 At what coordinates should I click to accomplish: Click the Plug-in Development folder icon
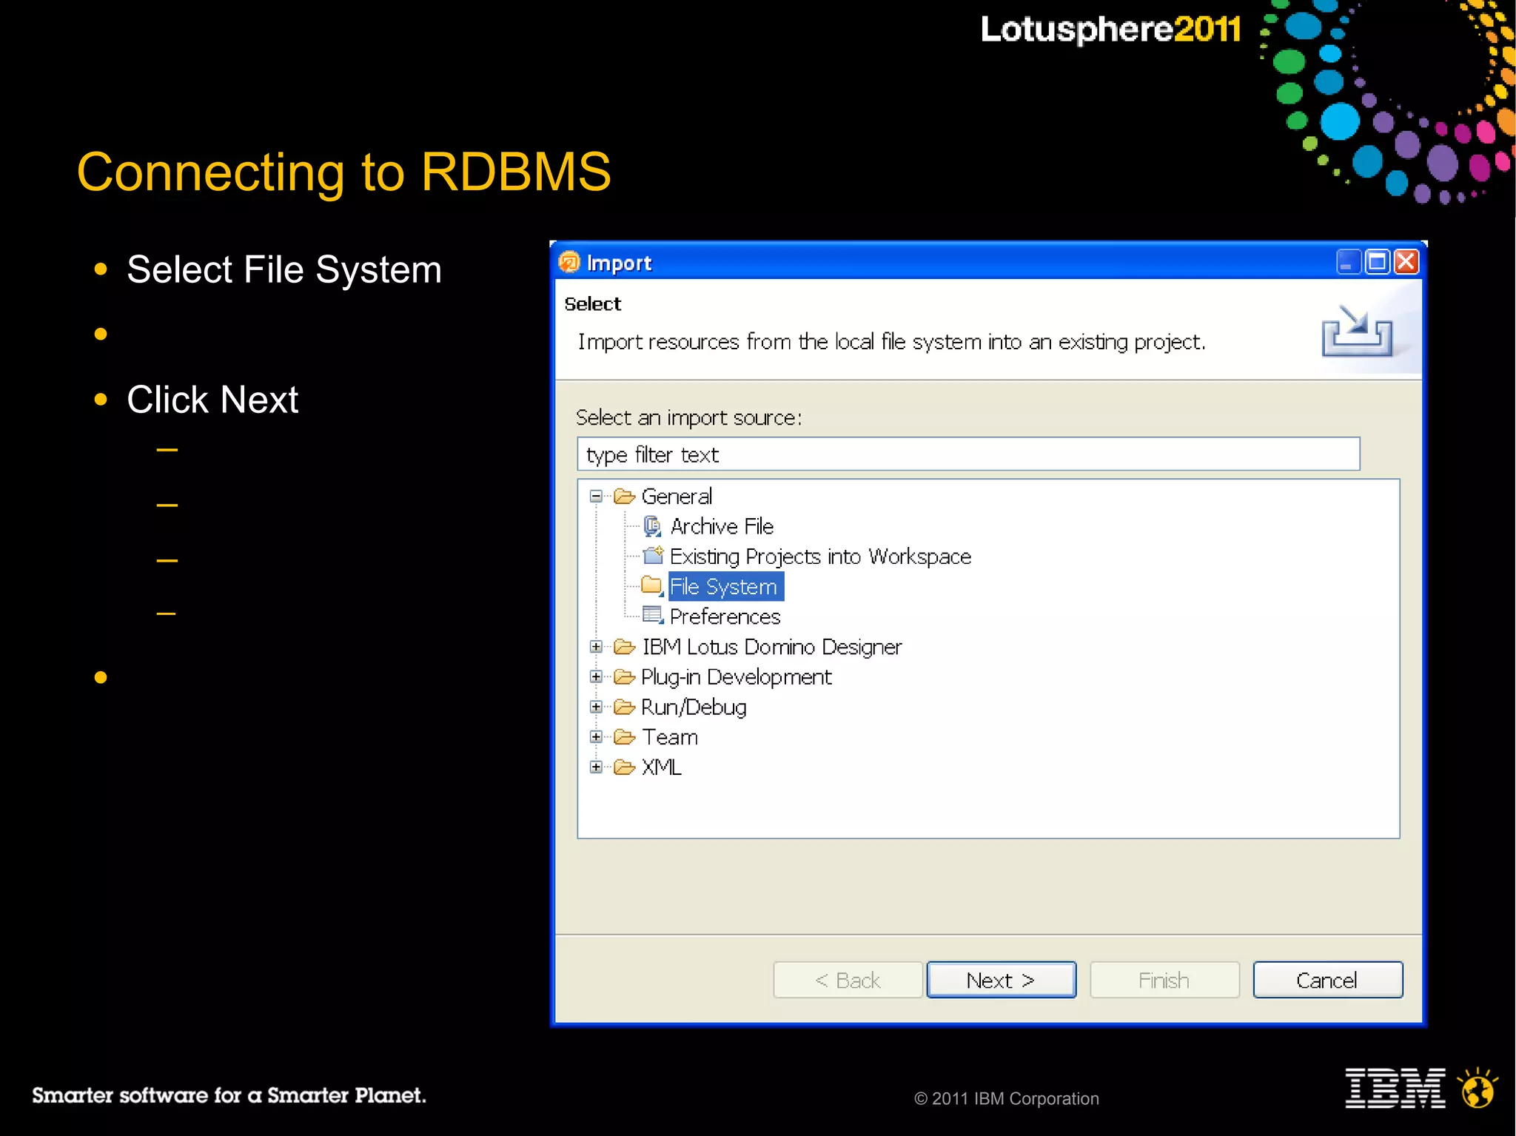click(625, 676)
